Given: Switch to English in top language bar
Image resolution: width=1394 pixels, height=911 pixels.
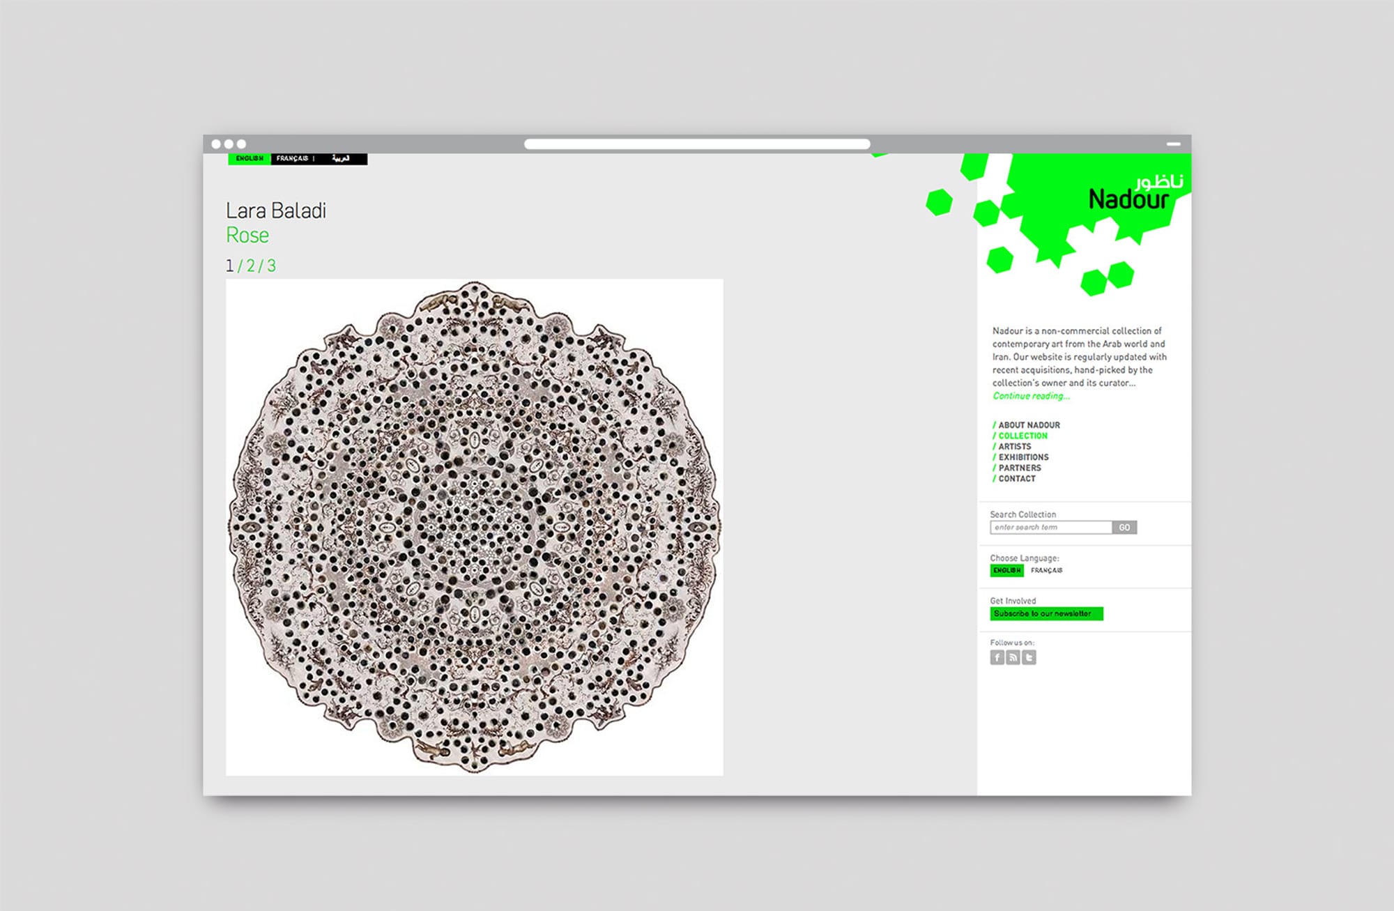Looking at the screenshot, I should [x=250, y=159].
